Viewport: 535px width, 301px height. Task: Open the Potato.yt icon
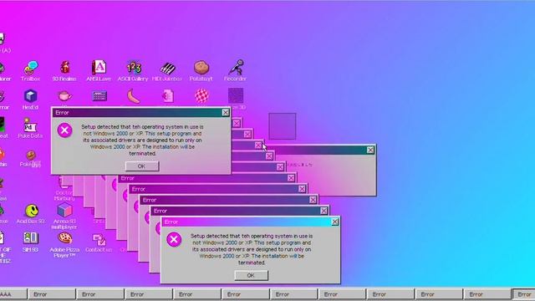tap(201, 71)
